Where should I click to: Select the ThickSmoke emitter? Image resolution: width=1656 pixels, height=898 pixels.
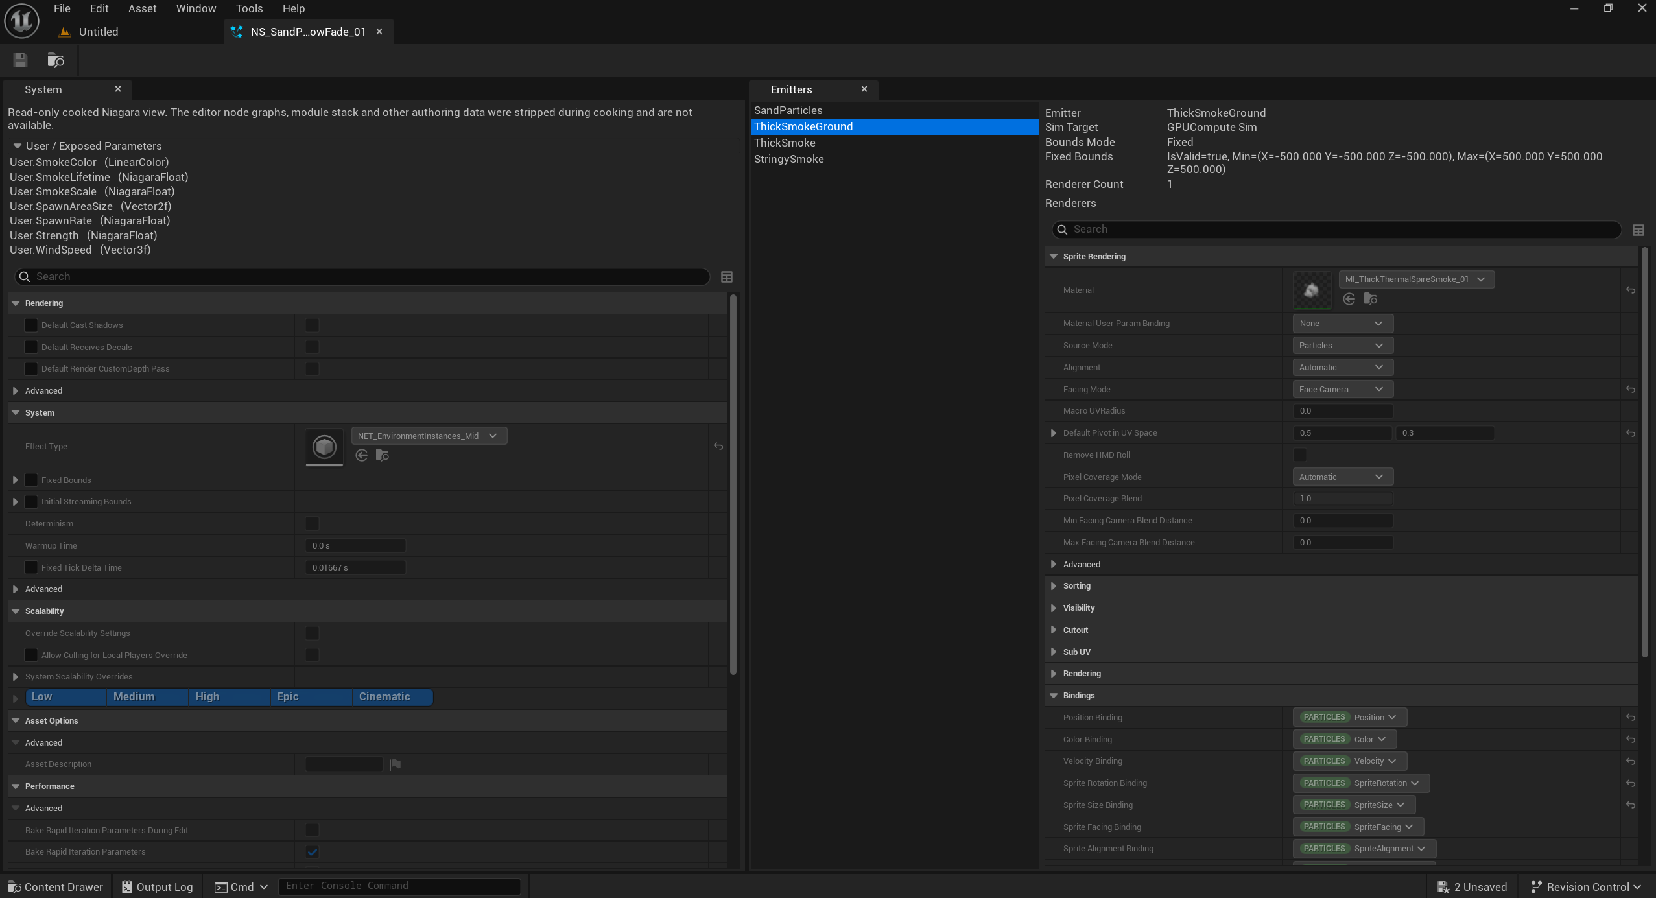[893, 143]
